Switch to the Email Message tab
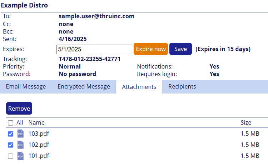This screenshot has height=166, width=268. tap(26, 87)
